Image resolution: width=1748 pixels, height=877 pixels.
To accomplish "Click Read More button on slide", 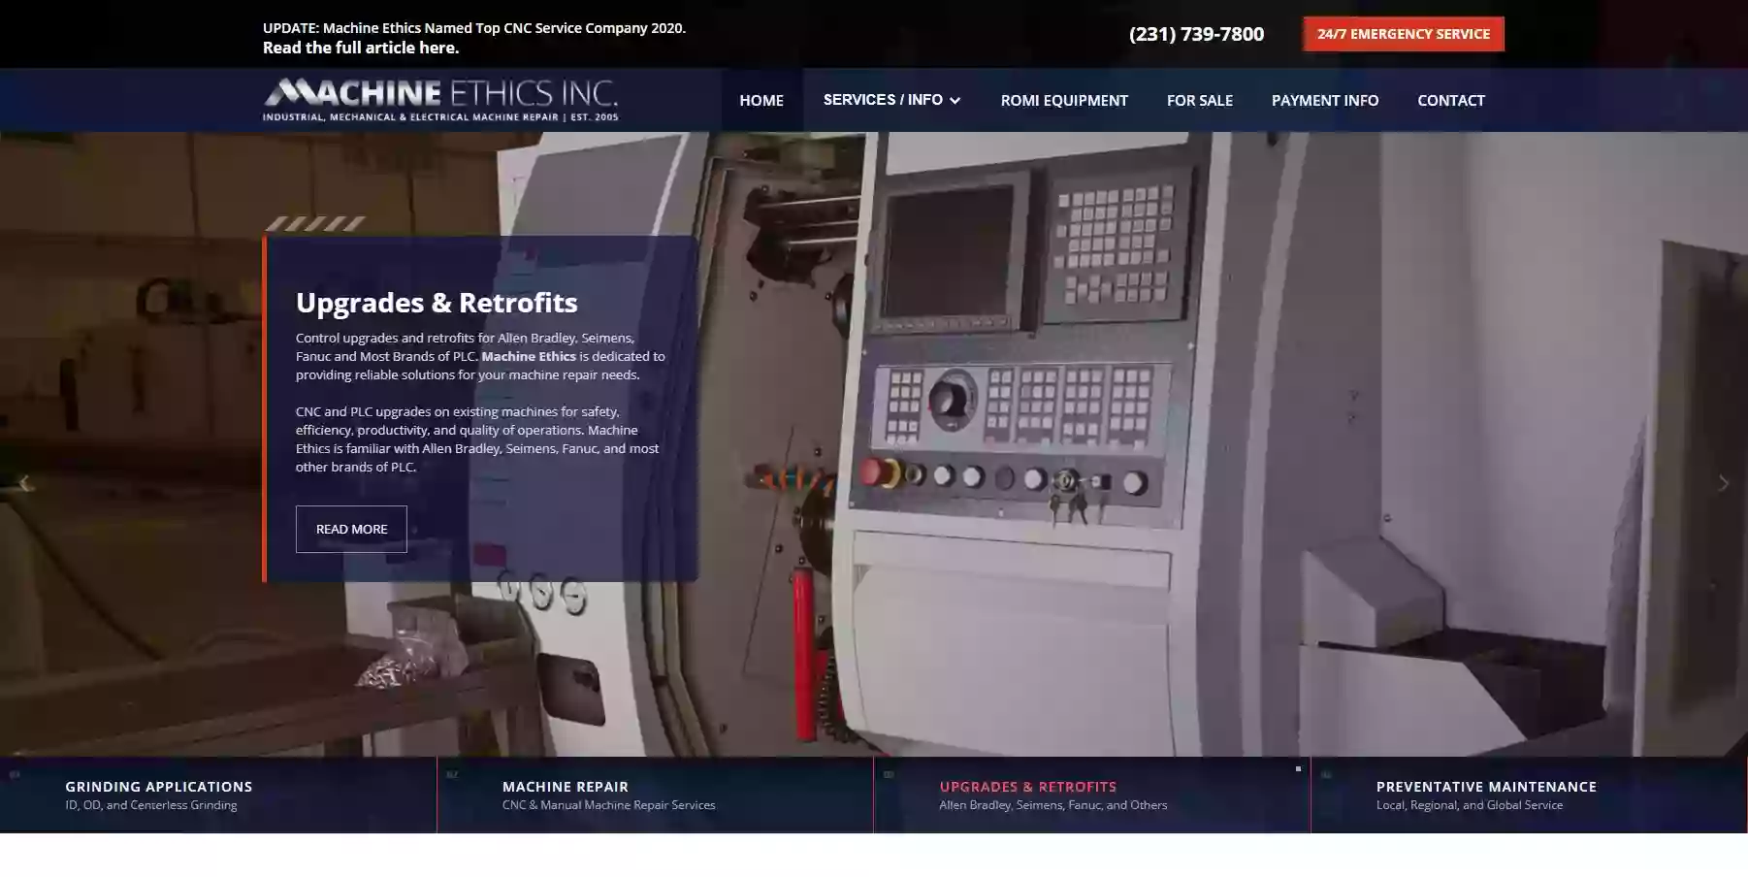I will [351, 529].
